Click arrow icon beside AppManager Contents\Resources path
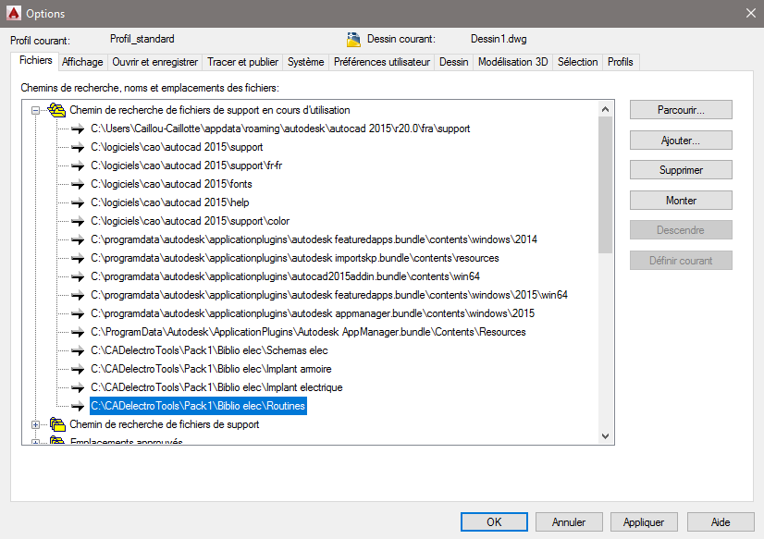The height and width of the screenshot is (539, 764). click(78, 332)
